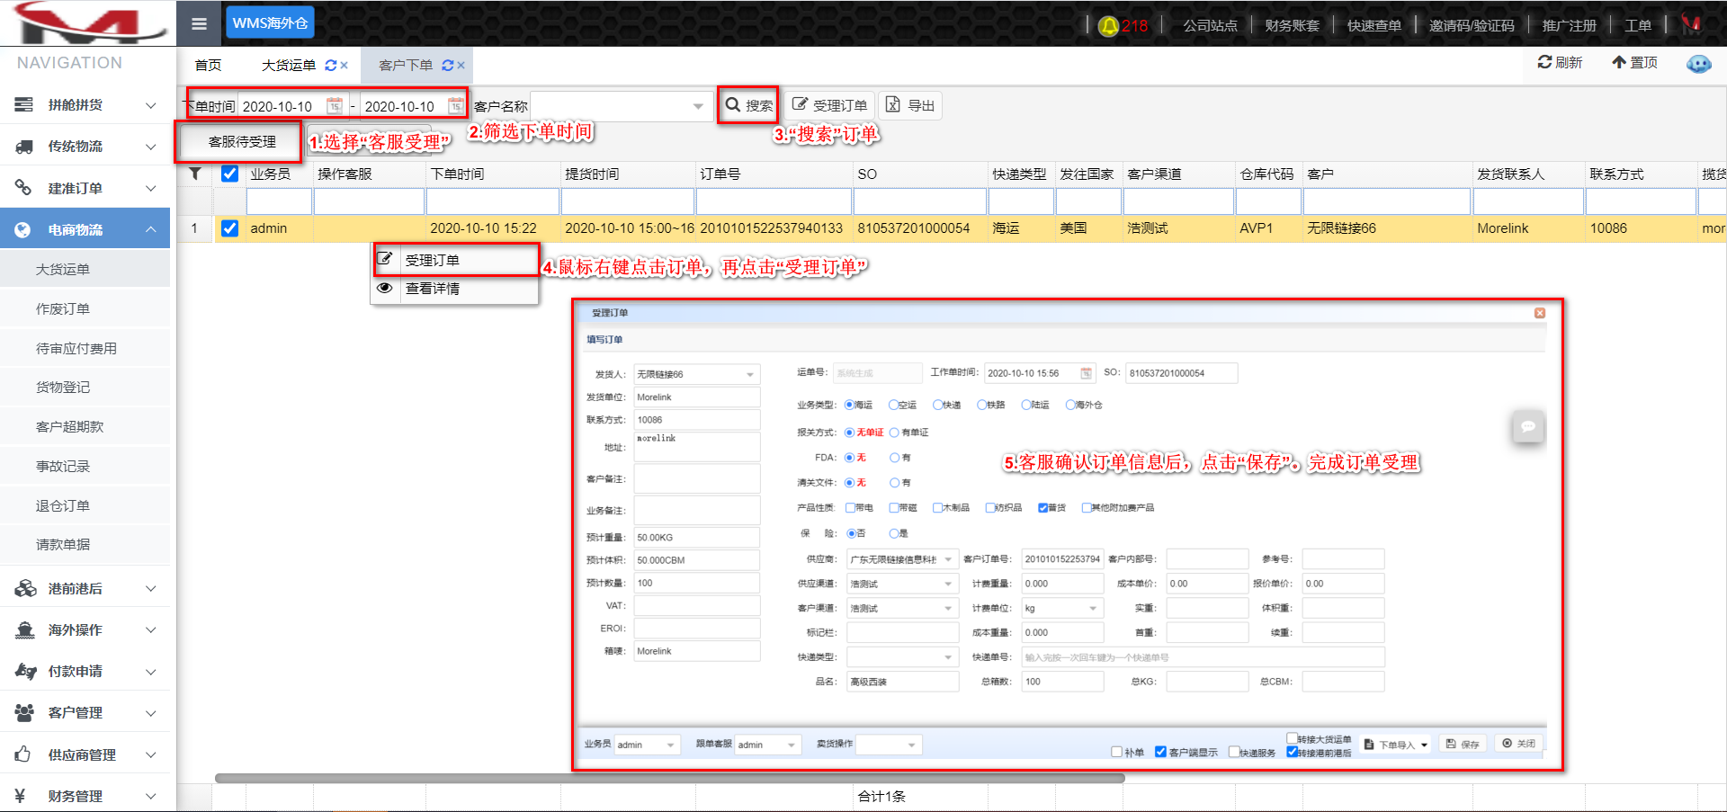
Task: Click the 付款申请 sidebar icon
Action: (x=25, y=672)
